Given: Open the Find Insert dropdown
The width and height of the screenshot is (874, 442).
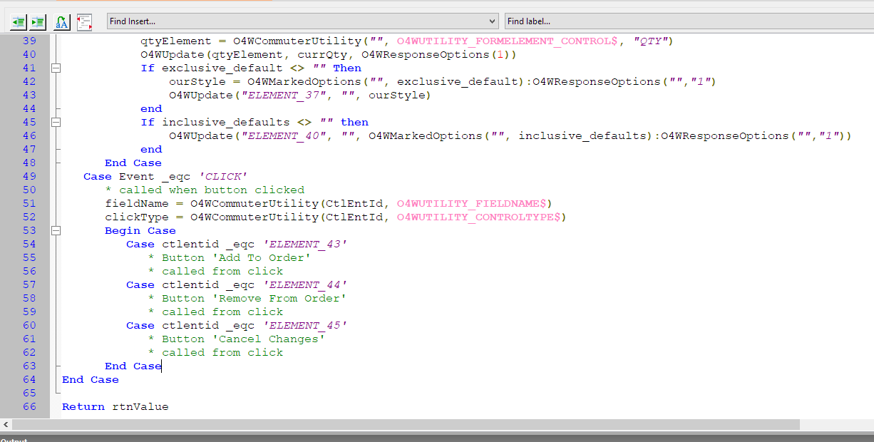Looking at the screenshot, I should coord(302,21).
